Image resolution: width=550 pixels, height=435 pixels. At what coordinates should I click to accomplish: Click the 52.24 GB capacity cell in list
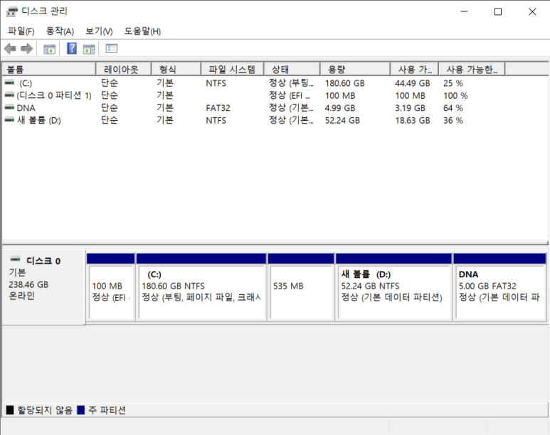pyautogui.click(x=342, y=121)
